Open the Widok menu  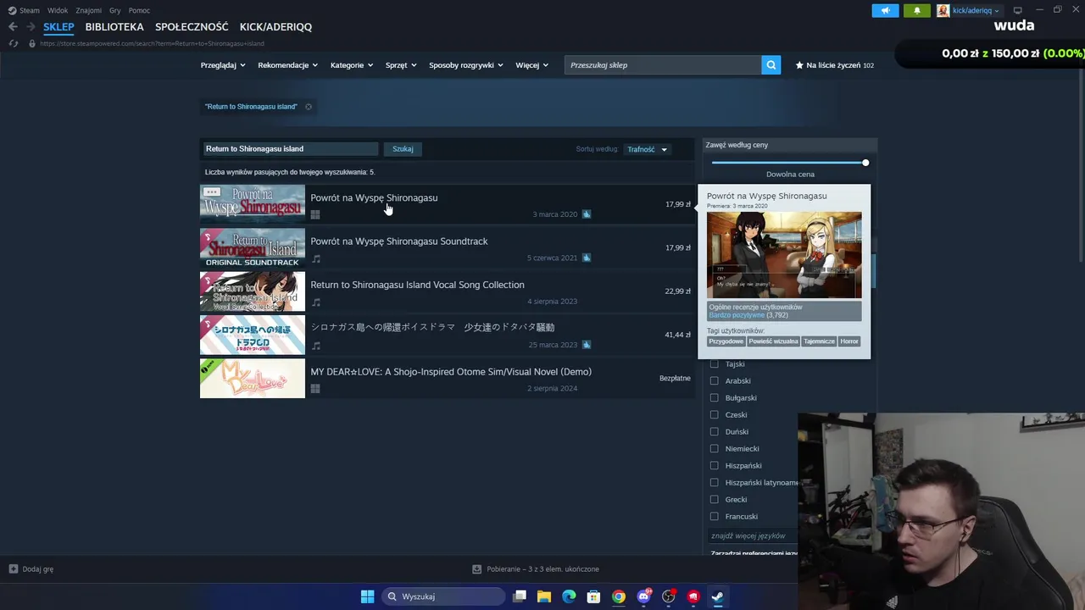(58, 10)
